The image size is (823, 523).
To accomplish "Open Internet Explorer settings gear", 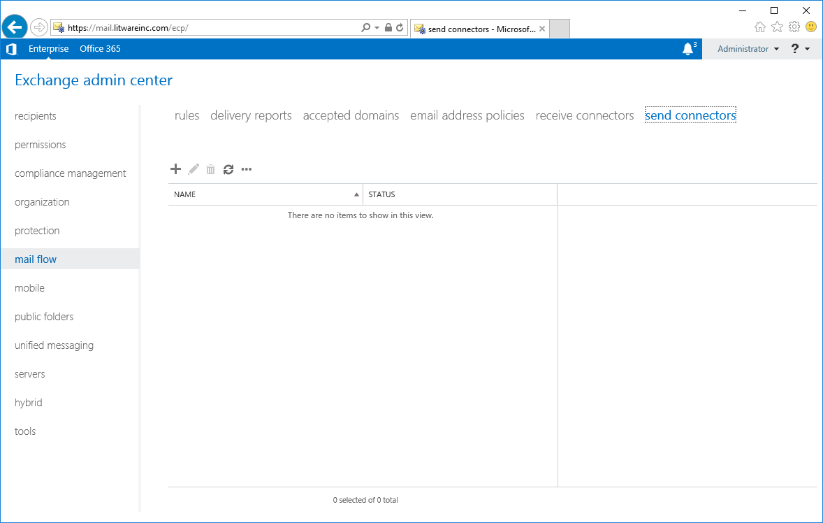I will (794, 26).
